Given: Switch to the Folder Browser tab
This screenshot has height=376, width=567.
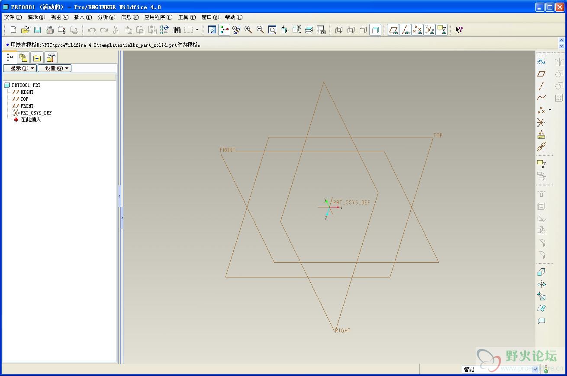Looking at the screenshot, I should [23, 57].
